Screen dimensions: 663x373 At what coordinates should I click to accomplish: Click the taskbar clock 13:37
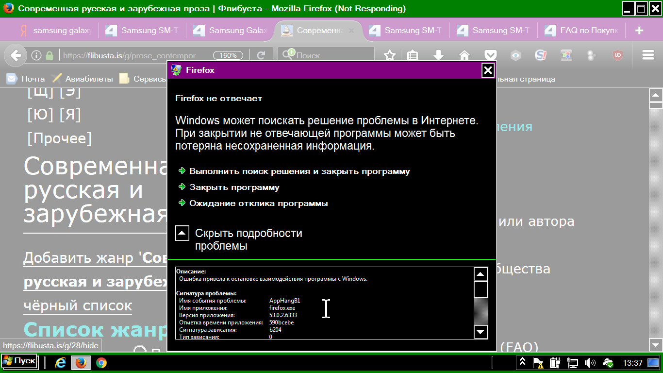[x=632, y=362]
